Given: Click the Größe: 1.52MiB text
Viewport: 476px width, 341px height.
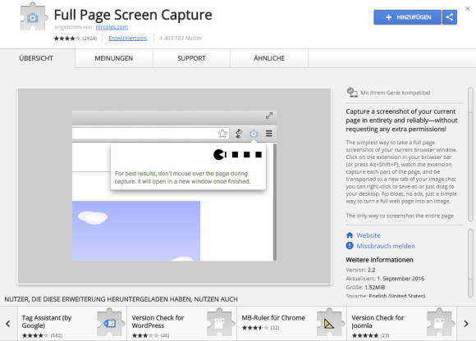Looking at the screenshot, I should (365, 288).
